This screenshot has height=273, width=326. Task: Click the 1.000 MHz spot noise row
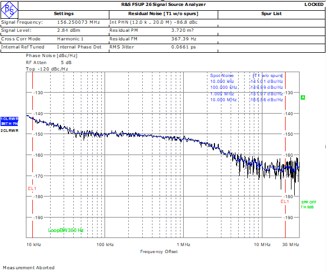(247, 94)
